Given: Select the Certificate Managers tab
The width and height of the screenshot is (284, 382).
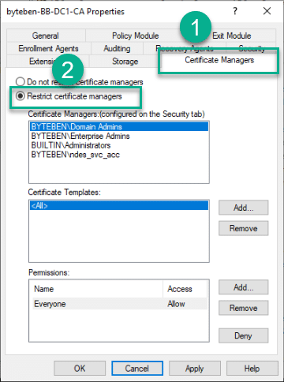Looking at the screenshot, I should pos(219,60).
